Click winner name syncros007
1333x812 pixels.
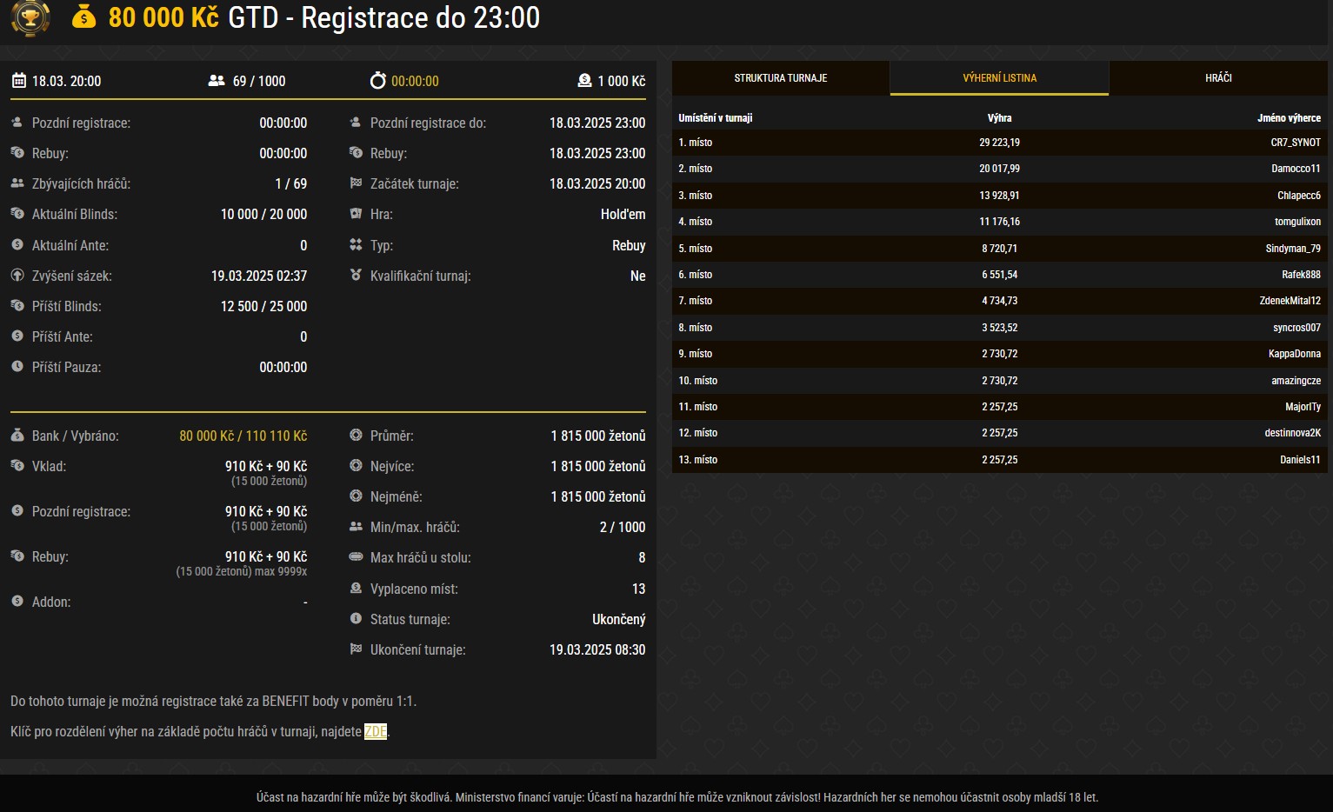coord(1296,328)
